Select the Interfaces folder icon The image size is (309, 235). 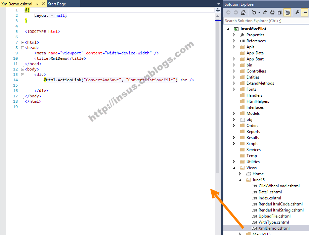tap(242, 107)
